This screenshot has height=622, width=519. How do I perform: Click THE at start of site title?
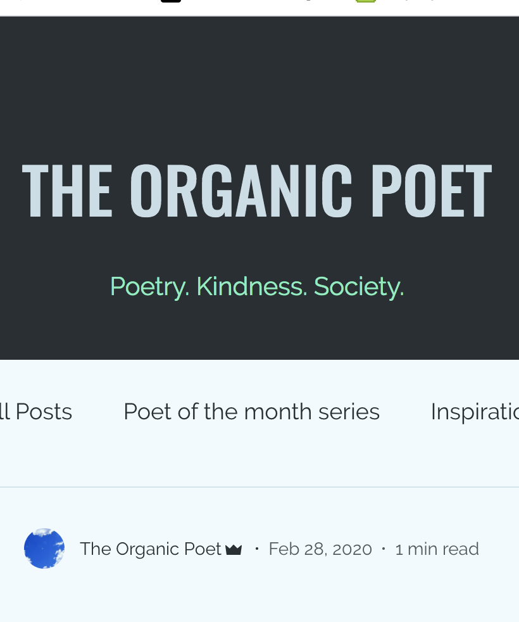pos(67,190)
